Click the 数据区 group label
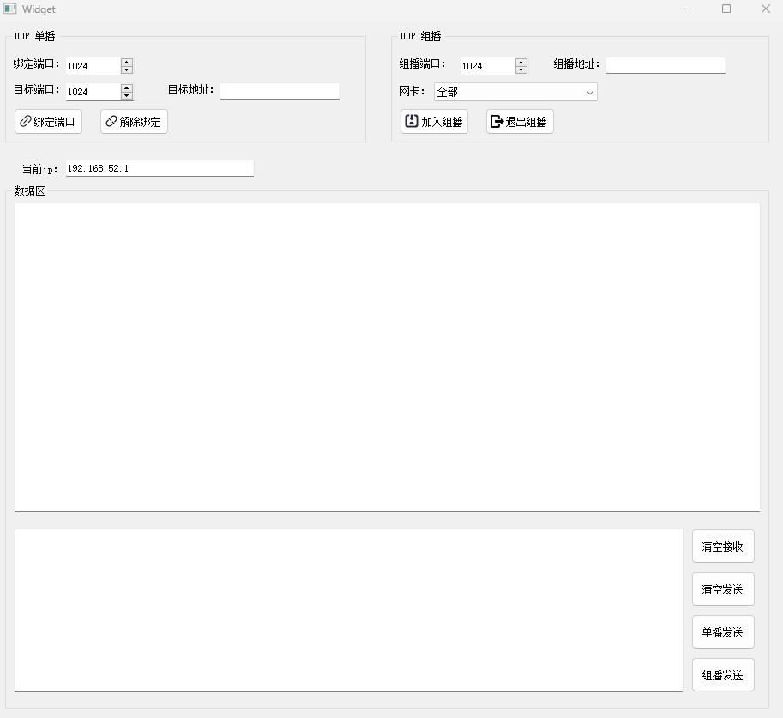The image size is (783, 718). click(x=29, y=190)
